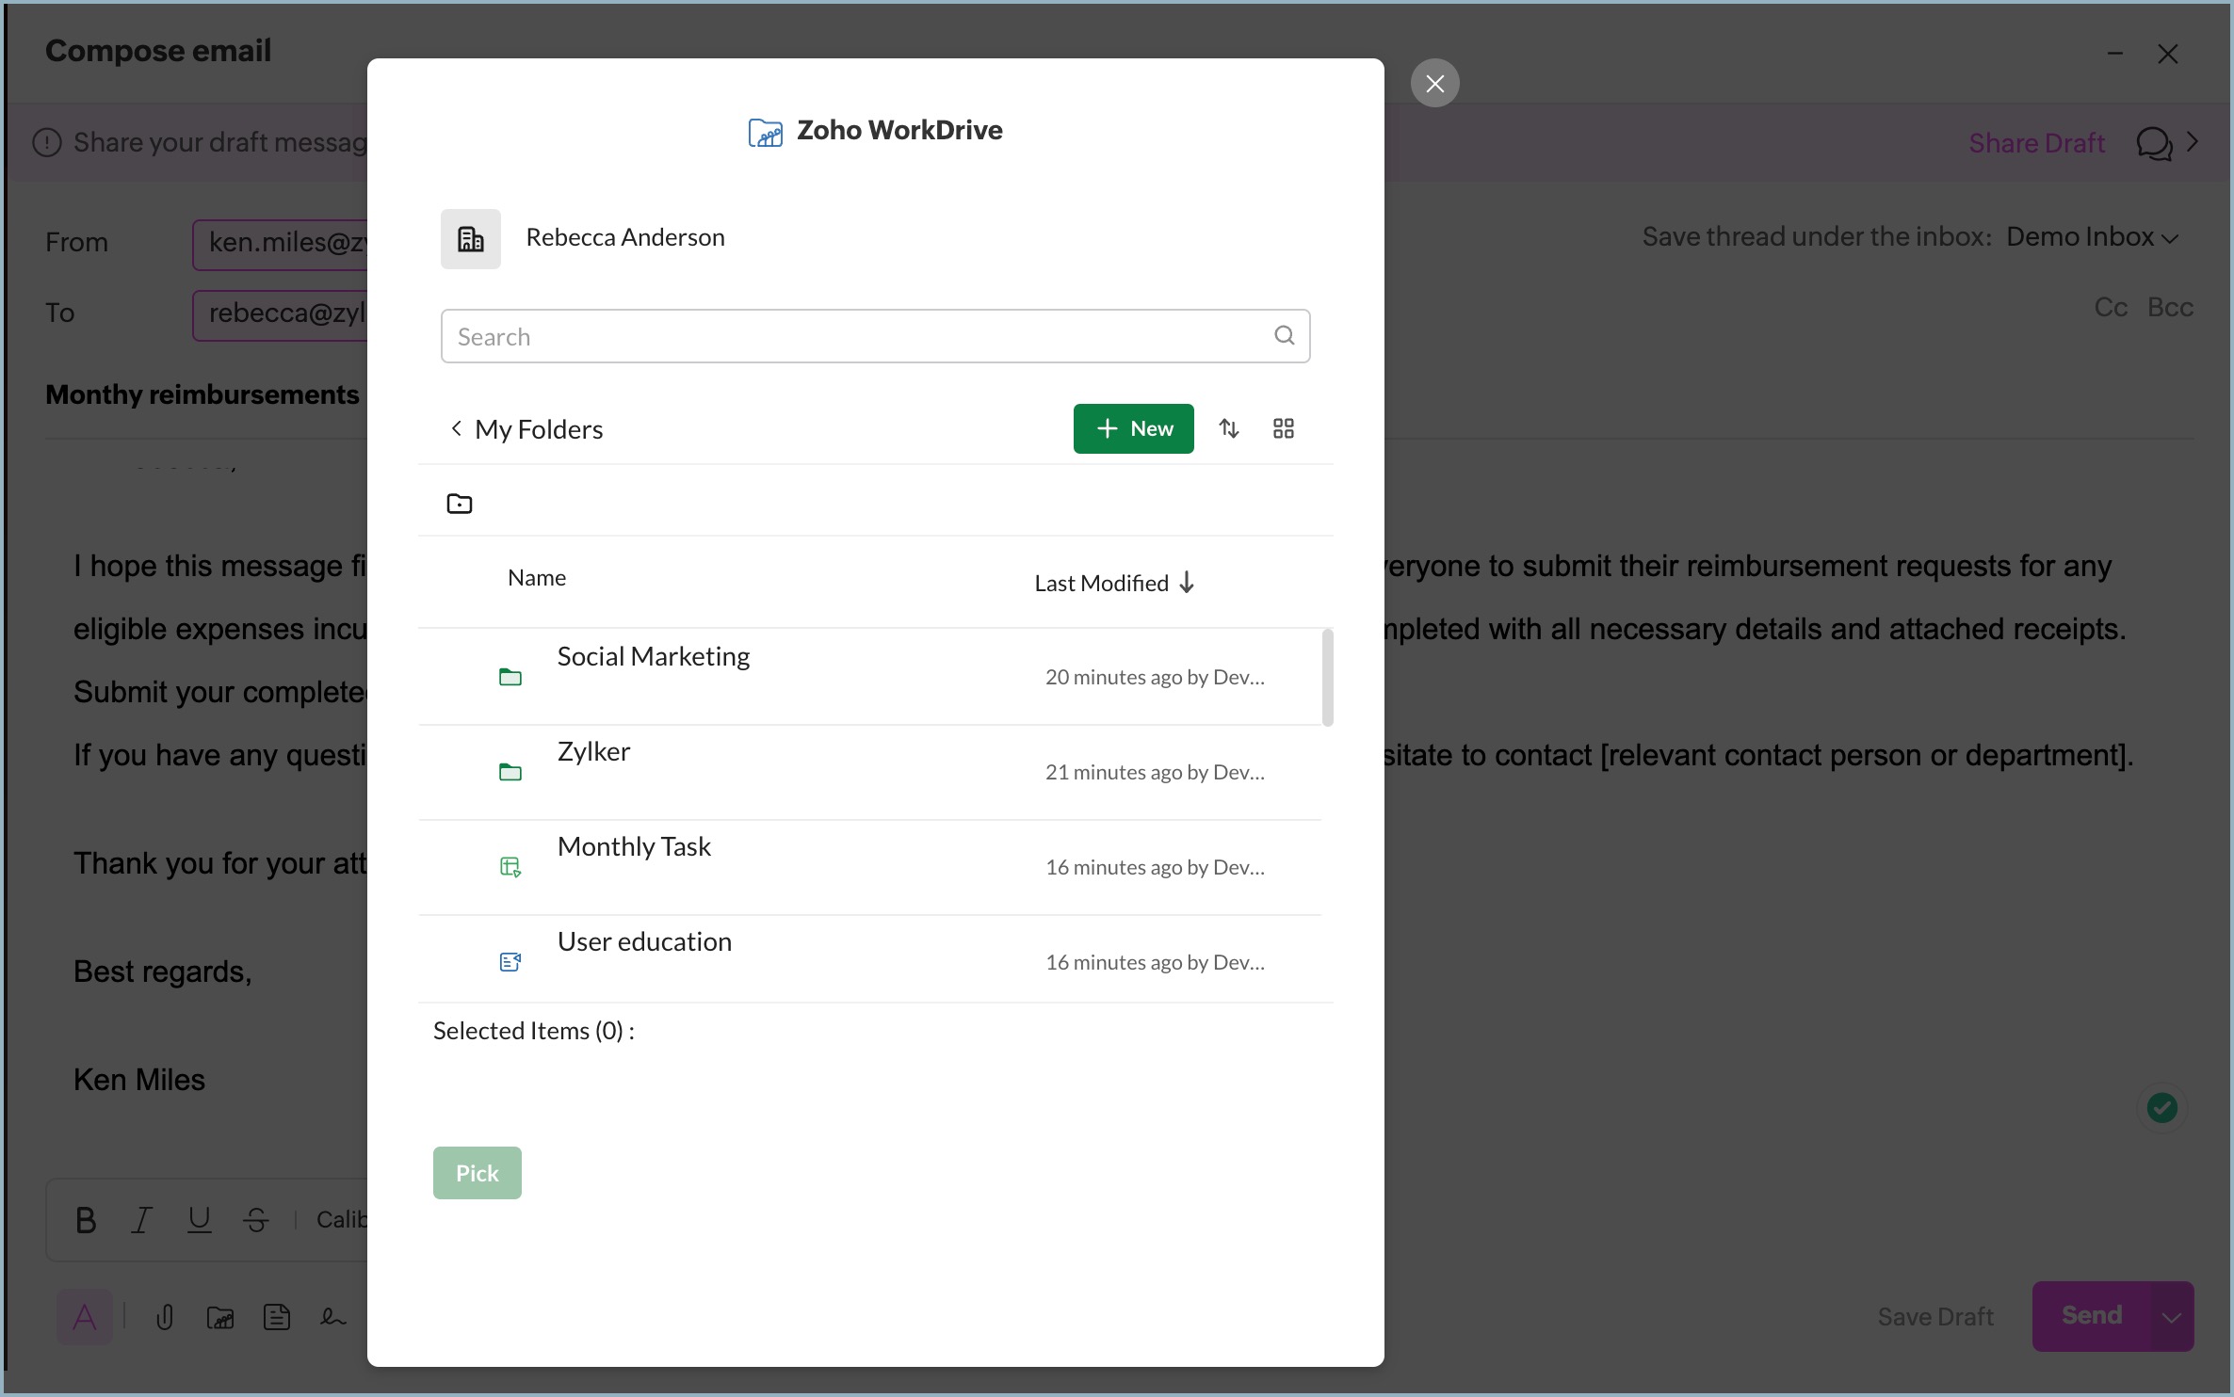
Task: Minimize the Compose email window
Action: (2114, 55)
